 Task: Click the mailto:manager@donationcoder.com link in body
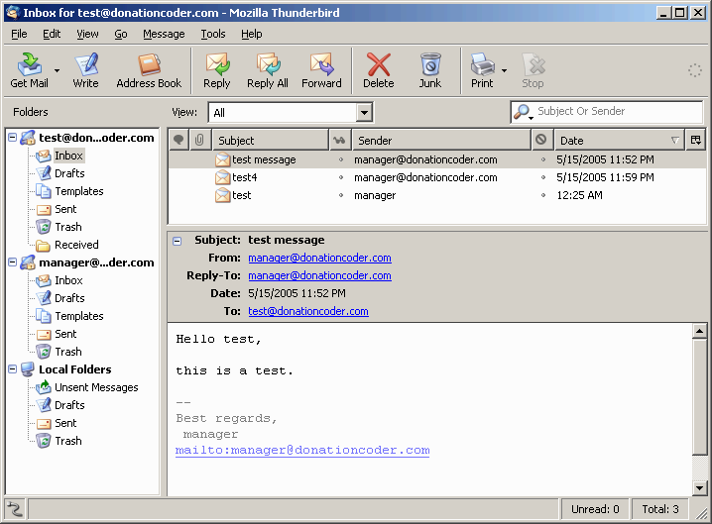point(302,450)
